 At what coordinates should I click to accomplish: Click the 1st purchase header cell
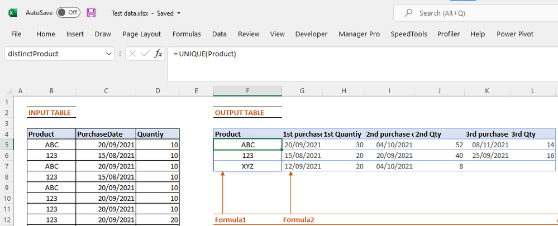click(302, 134)
